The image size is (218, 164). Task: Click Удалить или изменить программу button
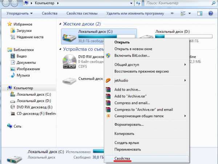coord(135,13)
